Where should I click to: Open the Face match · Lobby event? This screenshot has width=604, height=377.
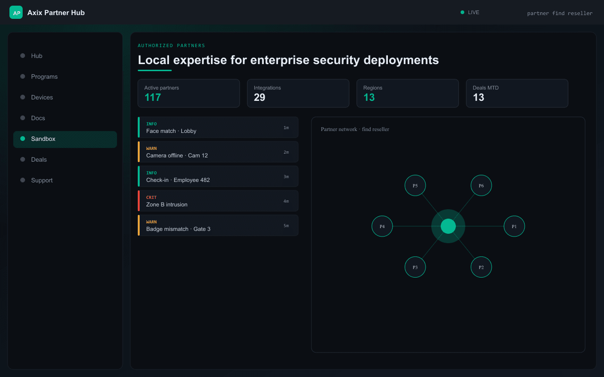click(x=218, y=127)
